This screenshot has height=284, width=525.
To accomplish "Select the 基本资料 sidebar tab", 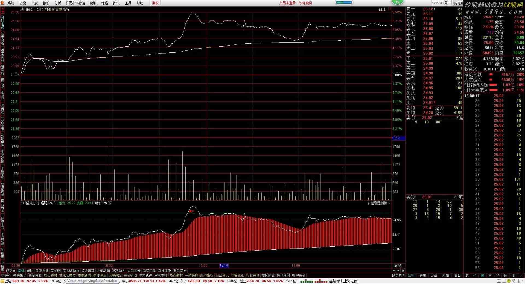I will click(x=2, y=55).
